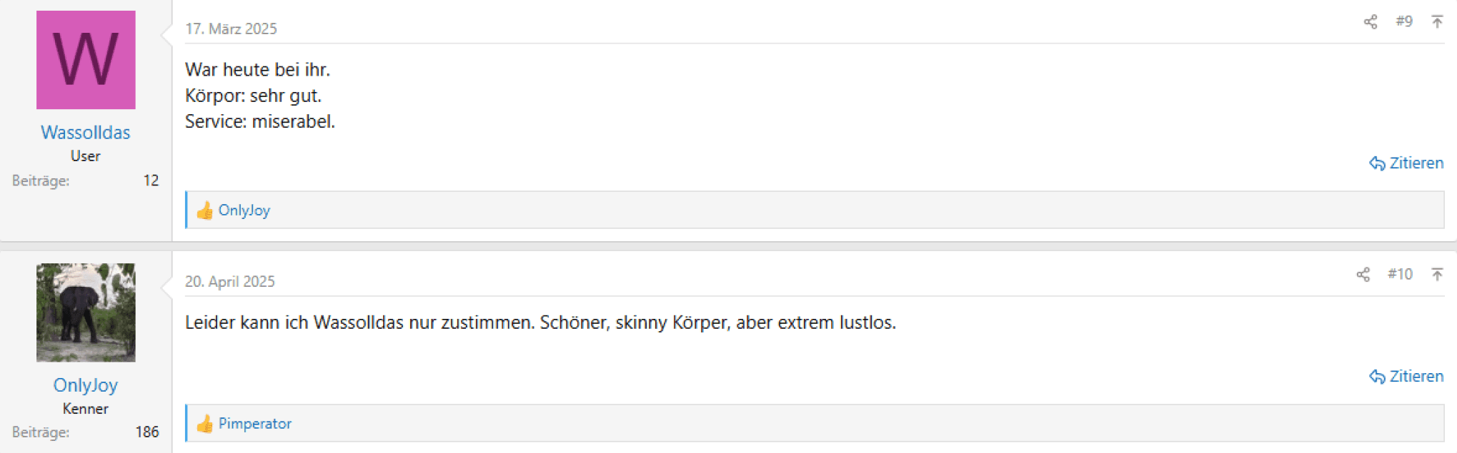This screenshot has height=453, width=1457.
Task: Click thumbs-up icon under post #9
Action: click(x=204, y=210)
